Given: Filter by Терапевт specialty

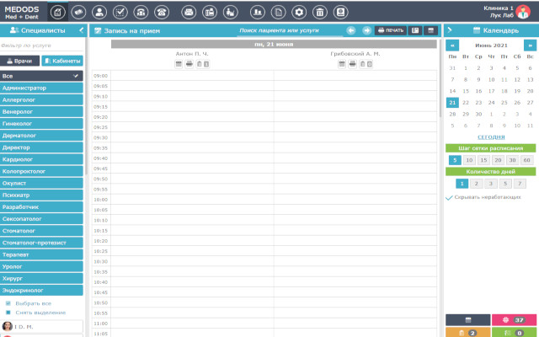Looking at the screenshot, I should [x=41, y=254].
